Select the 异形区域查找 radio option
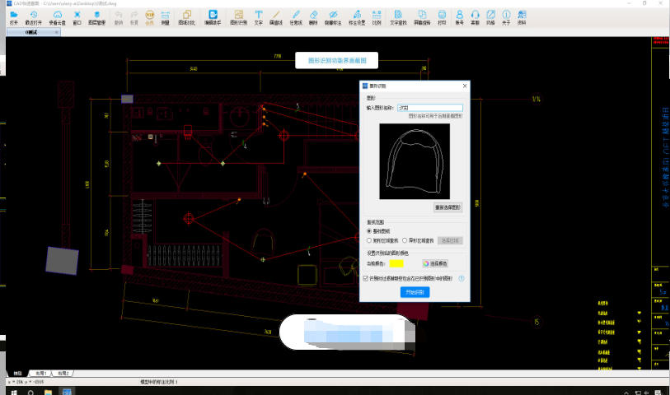This screenshot has height=395, width=670. coord(406,240)
